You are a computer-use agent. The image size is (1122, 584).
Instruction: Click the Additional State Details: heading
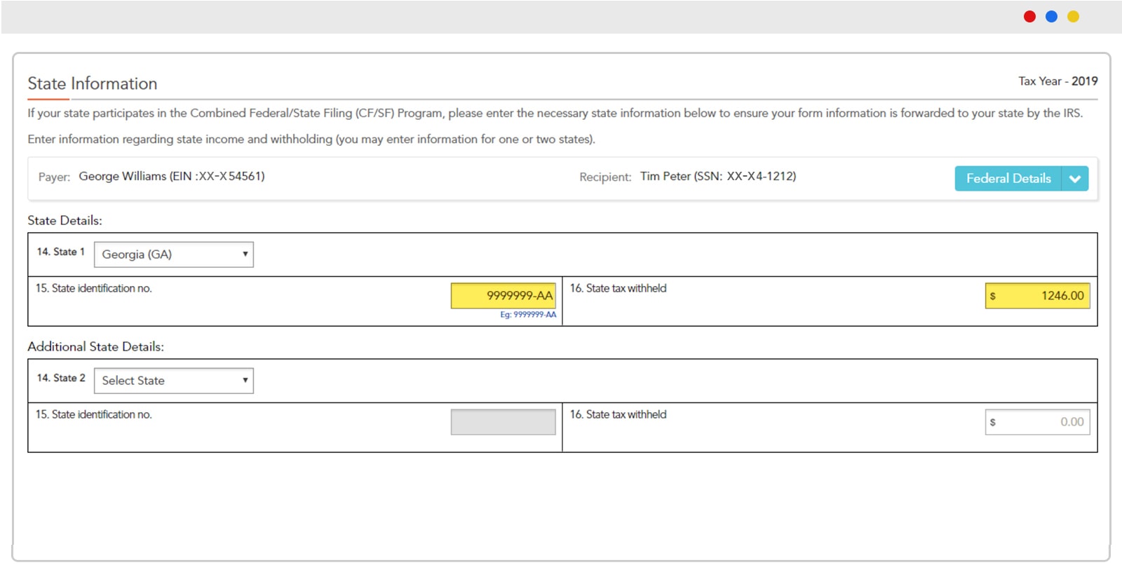(x=95, y=346)
